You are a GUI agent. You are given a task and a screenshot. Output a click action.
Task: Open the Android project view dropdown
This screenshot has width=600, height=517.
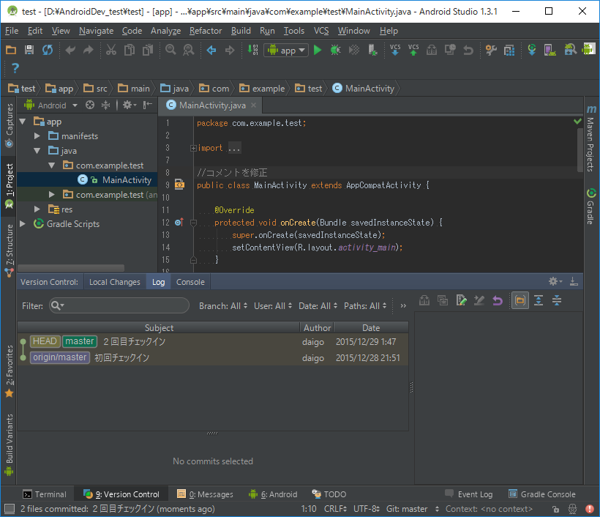51,105
